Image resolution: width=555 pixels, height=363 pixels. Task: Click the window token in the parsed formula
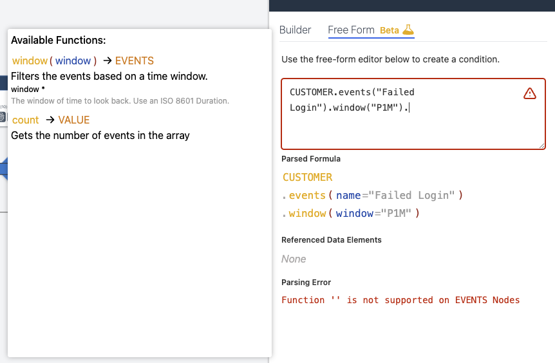coord(307,213)
